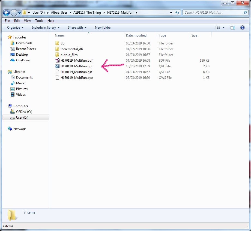This screenshot has height=231, width=251.
Task: Click the folder icon in address bar
Action: point(24,13)
